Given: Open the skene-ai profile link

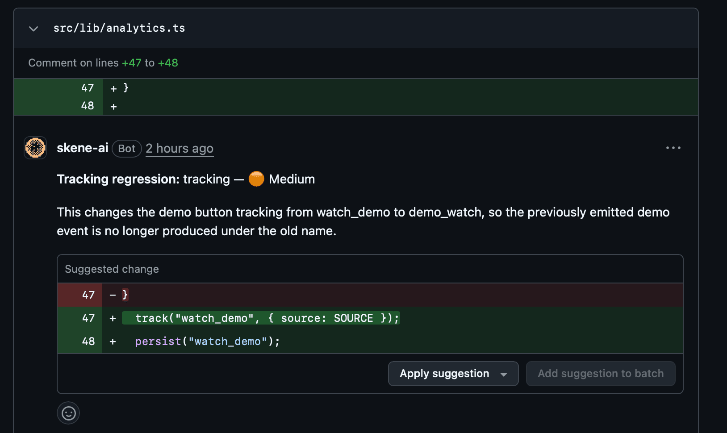Looking at the screenshot, I should [x=83, y=148].
